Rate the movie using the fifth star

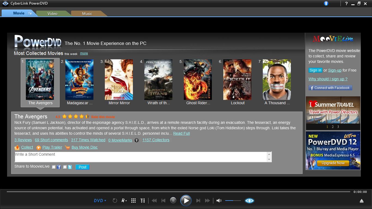point(87,116)
